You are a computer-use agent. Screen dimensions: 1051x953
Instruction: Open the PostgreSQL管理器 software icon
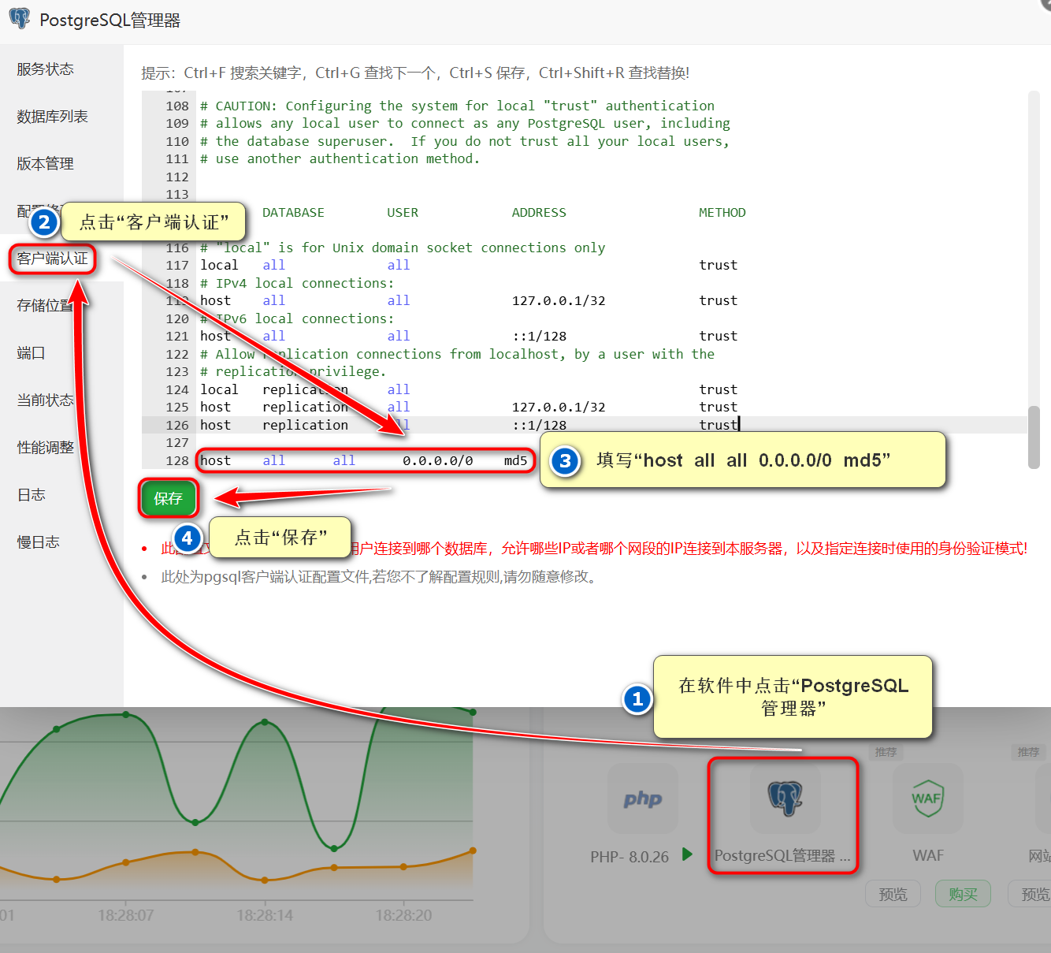pos(785,798)
